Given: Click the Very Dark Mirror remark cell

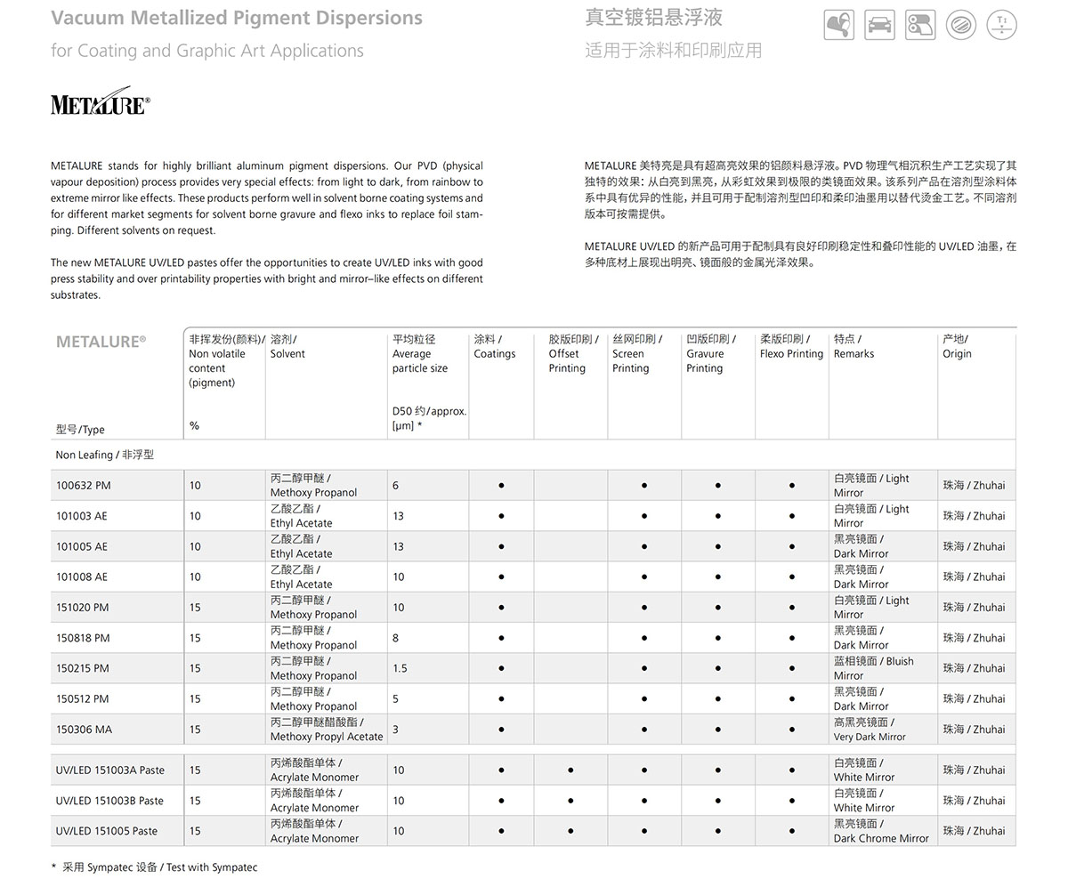Looking at the screenshot, I should [869, 730].
